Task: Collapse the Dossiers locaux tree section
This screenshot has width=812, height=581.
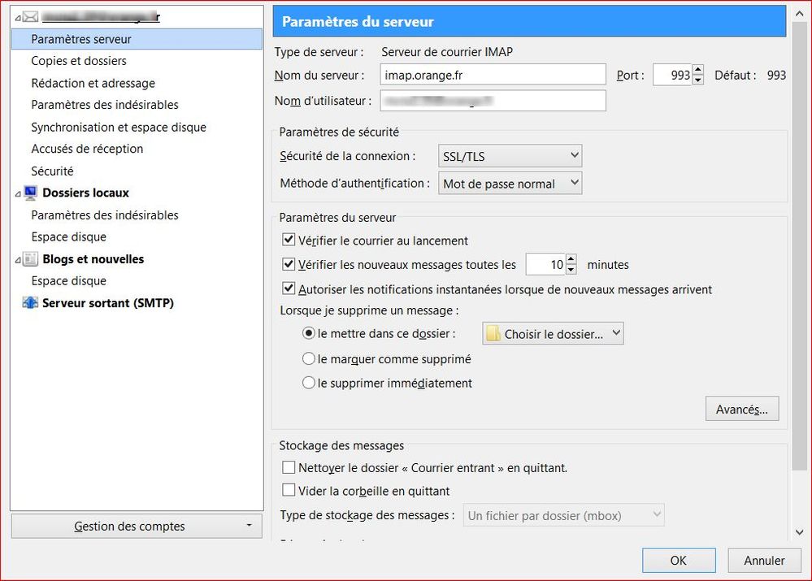Action: coord(18,193)
